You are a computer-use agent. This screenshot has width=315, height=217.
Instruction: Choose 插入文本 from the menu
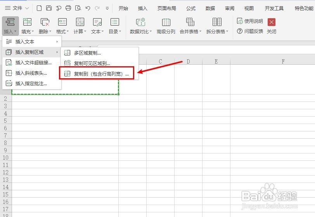32,42
